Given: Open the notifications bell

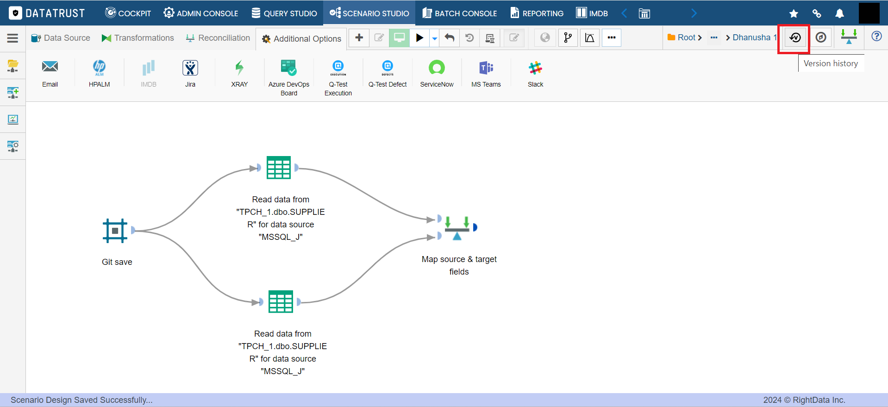Looking at the screenshot, I should click(x=839, y=13).
